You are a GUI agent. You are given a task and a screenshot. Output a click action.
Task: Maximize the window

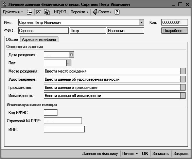coord(180,4)
